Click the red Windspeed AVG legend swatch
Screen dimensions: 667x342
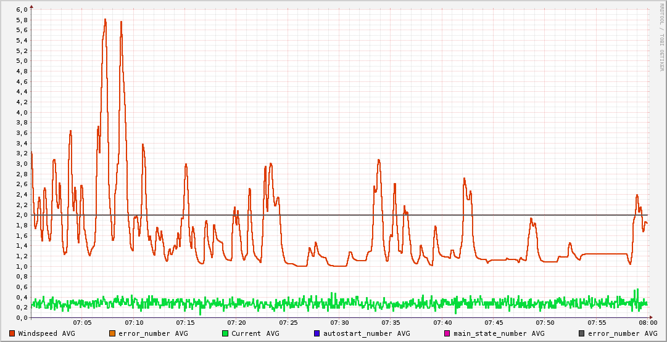[12, 333]
